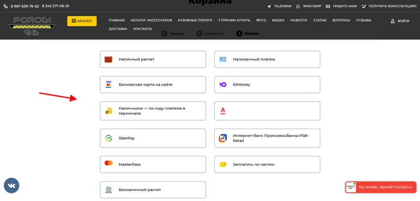The height and width of the screenshot is (201, 420).
Task: Select Наличными по коду платежа в терминале
Action: pyautogui.click(x=153, y=111)
